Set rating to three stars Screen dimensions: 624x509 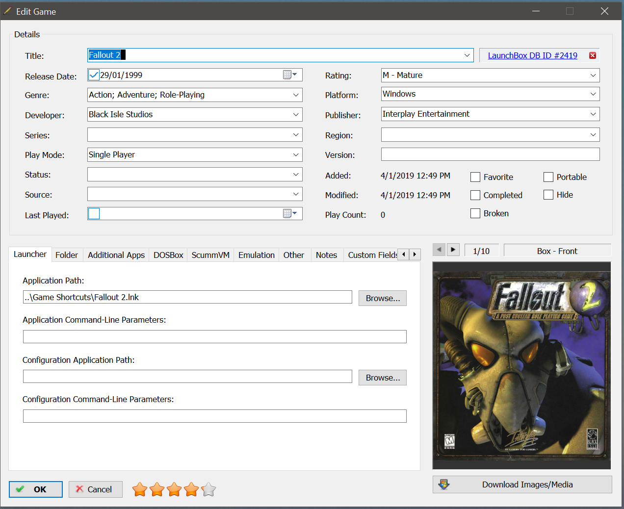pyautogui.click(x=174, y=489)
